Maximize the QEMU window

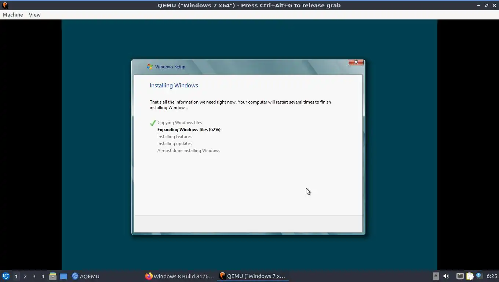[x=487, y=6]
